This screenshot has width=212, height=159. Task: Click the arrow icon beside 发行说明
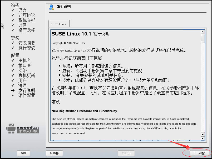13,90
